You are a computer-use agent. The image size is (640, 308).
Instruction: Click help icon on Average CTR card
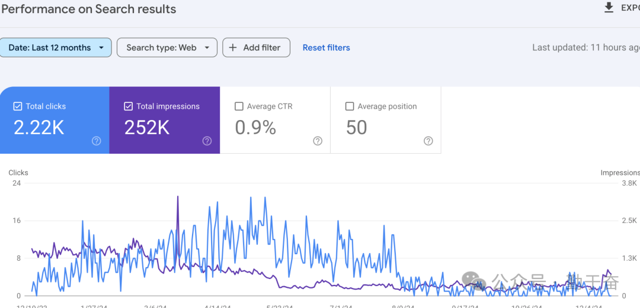(x=318, y=141)
